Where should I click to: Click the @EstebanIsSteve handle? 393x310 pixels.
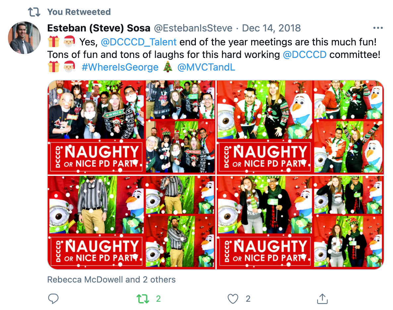click(x=193, y=28)
